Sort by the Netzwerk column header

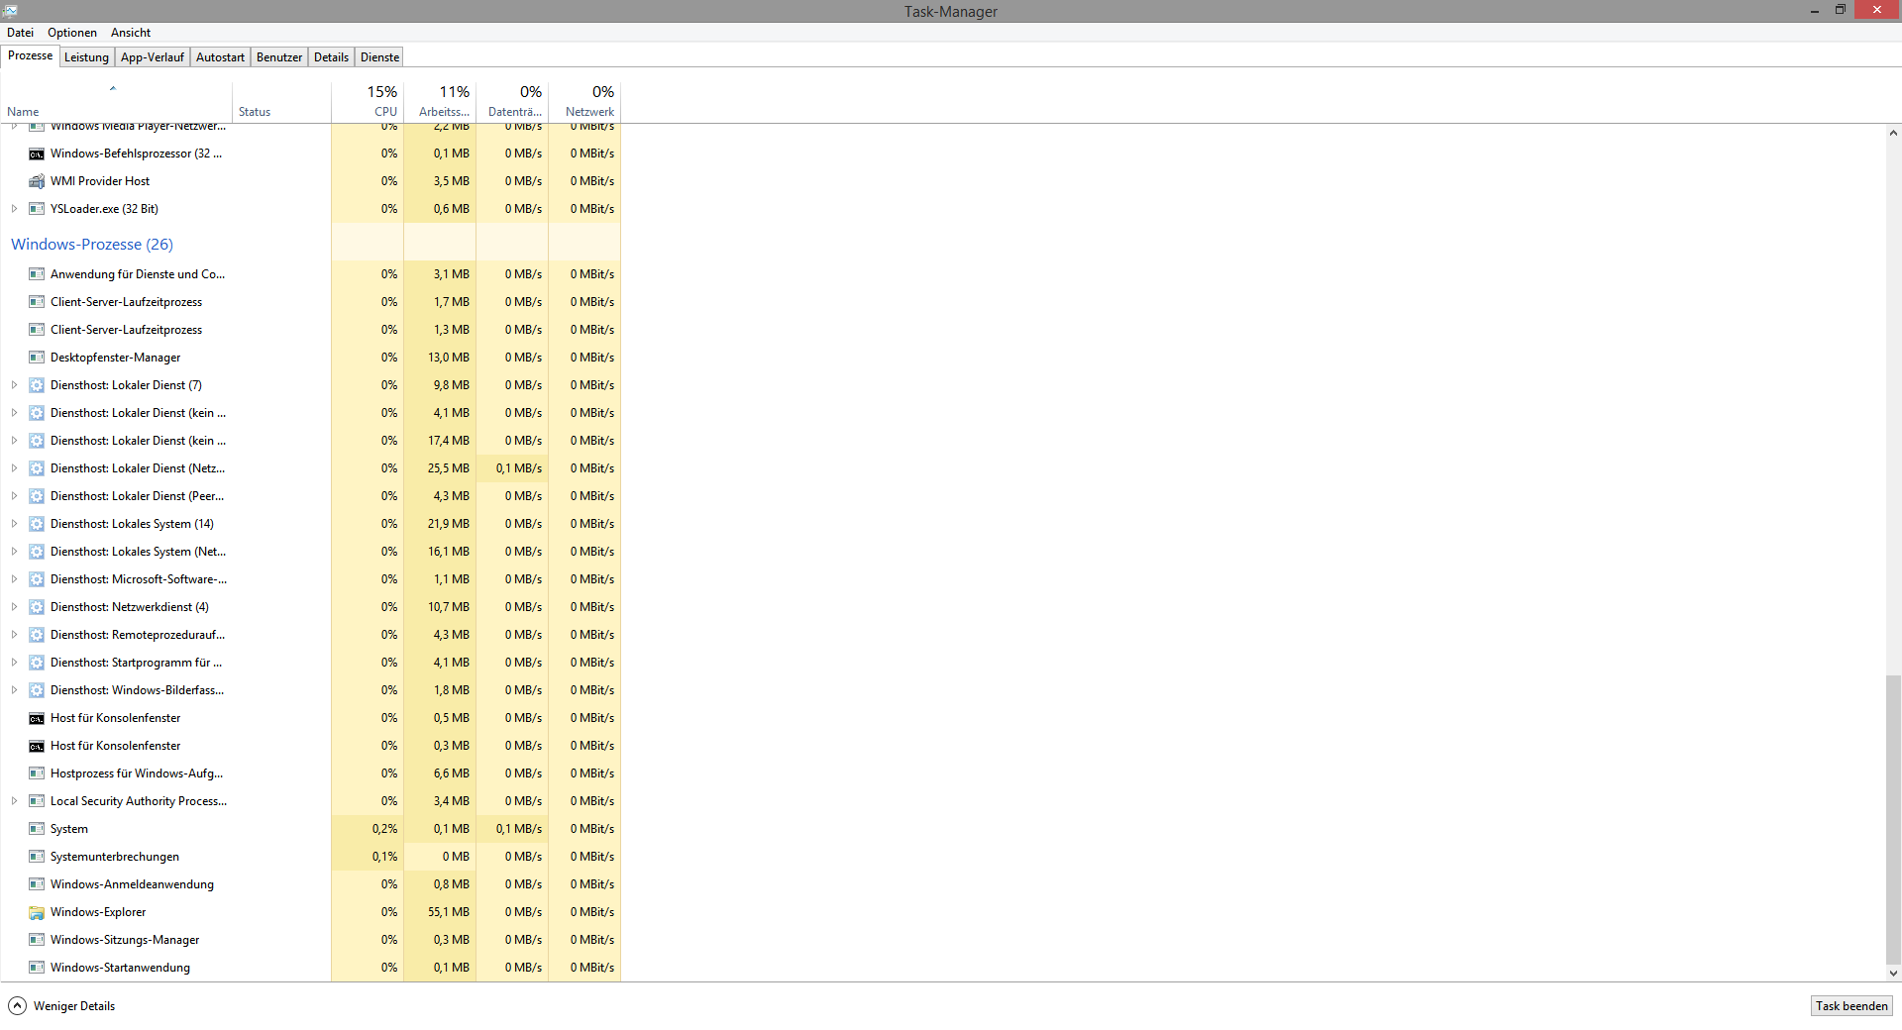[x=584, y=101]
